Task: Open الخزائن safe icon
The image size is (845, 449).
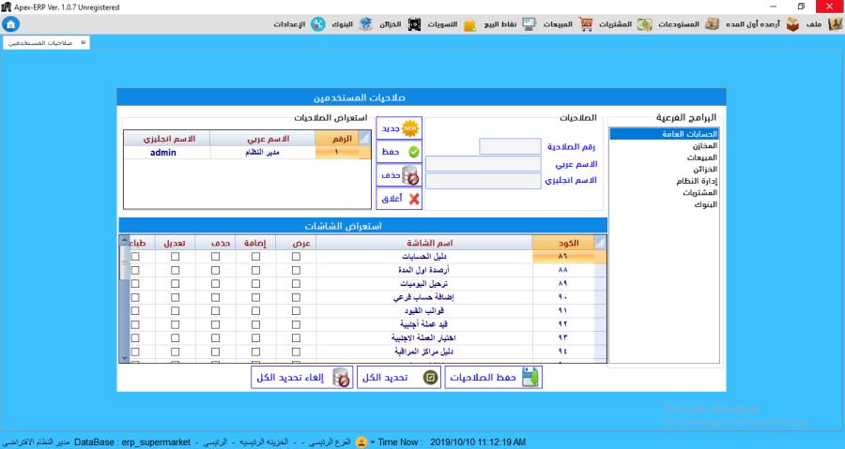Action: click(x=414, y=24)
